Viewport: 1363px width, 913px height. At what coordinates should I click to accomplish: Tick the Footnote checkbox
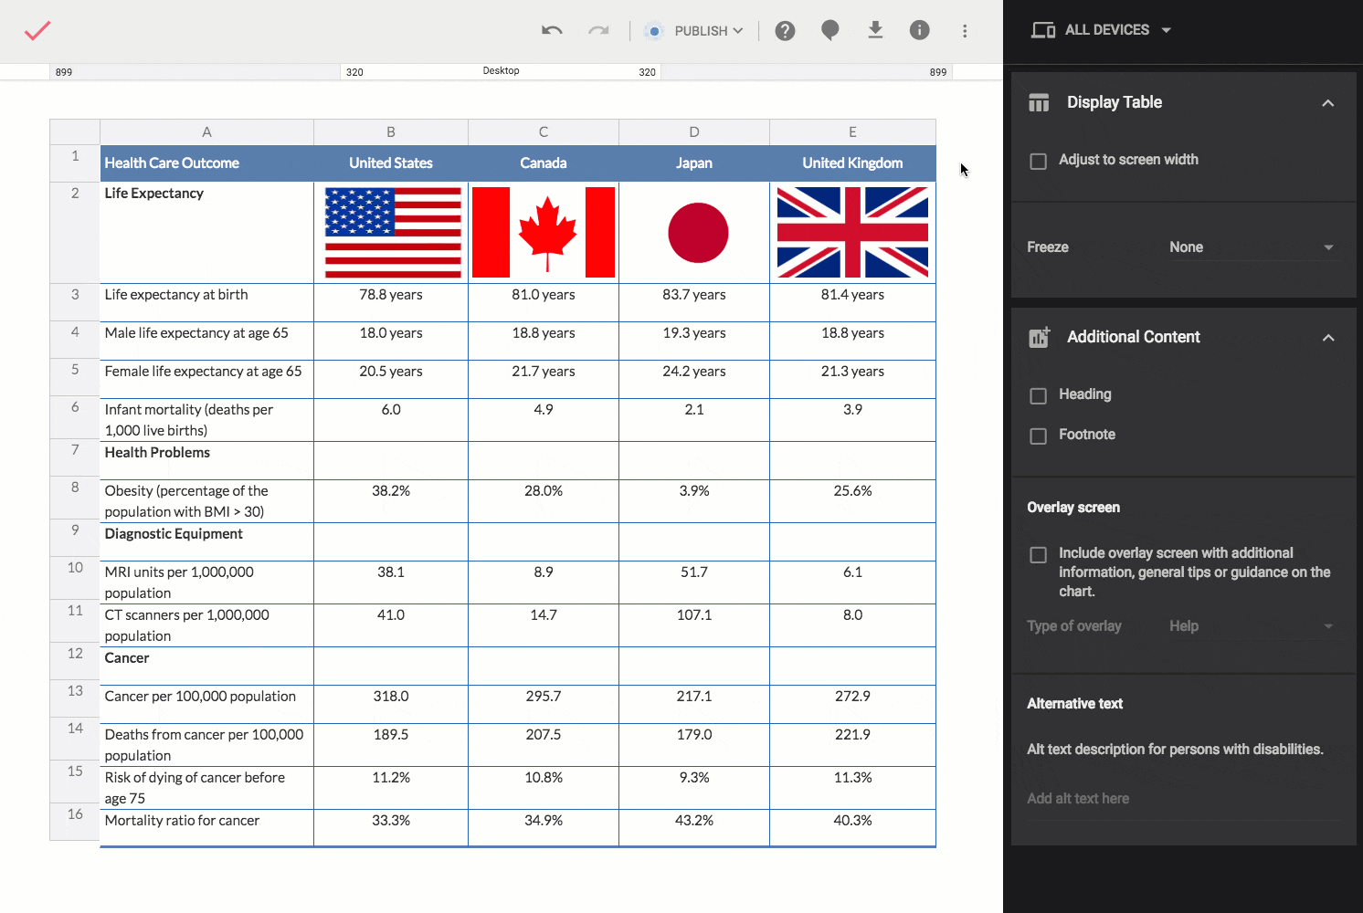[1039, 436]
